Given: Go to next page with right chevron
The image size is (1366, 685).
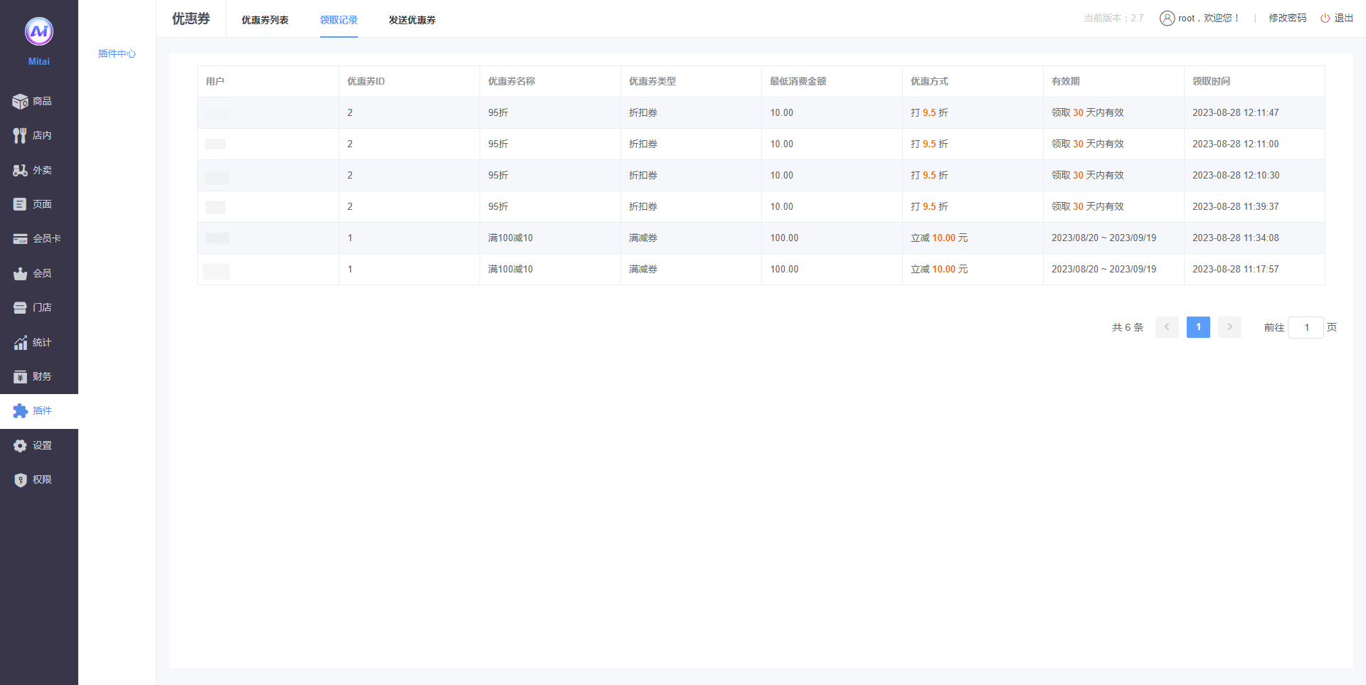Looking at the screenshot, I should click(1229, 327).
